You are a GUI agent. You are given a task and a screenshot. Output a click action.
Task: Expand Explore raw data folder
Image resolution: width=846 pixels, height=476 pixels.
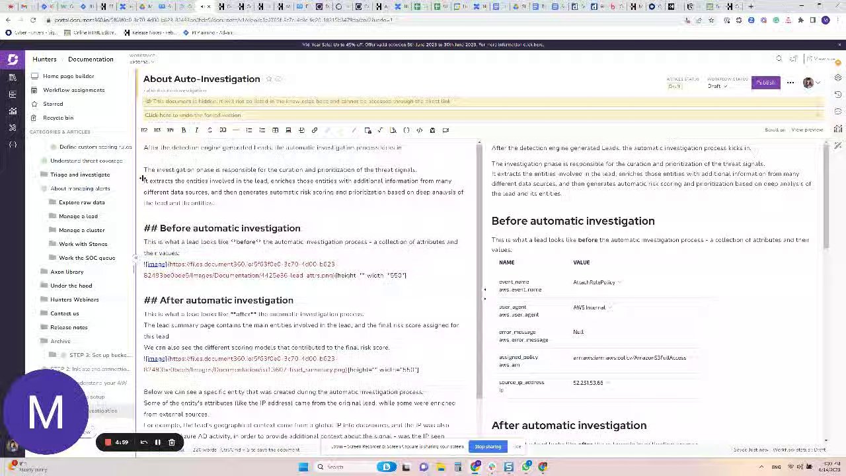click(x=81, y=202)
